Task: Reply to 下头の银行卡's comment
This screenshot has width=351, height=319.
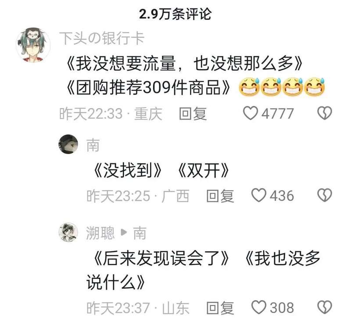Action: (193, 114)
